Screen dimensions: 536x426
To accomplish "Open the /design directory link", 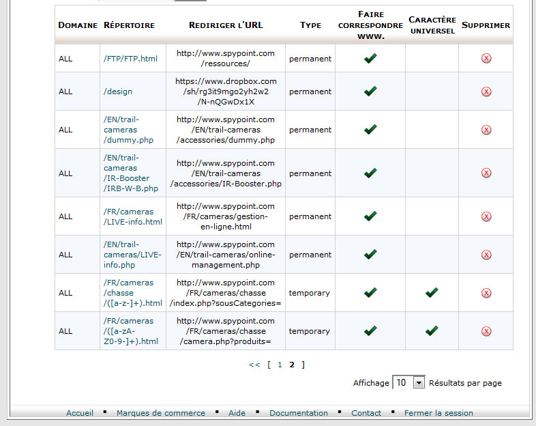I will click(x=118, y=91).
